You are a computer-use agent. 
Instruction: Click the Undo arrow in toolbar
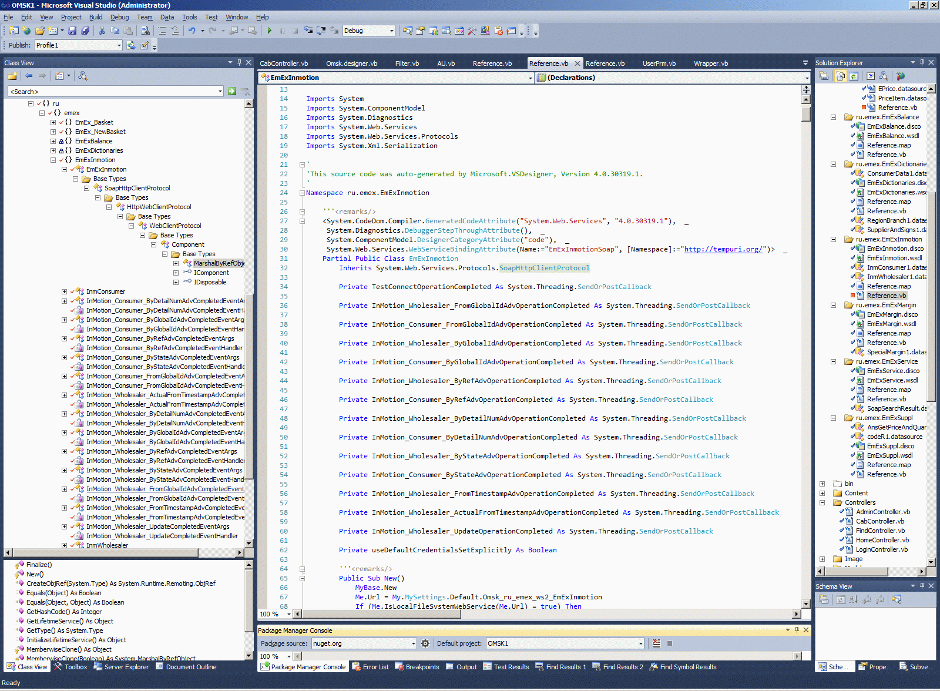click(x=192, y=31)
